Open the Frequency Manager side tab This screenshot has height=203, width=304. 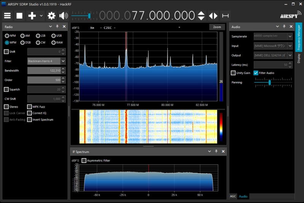(299, 37)
